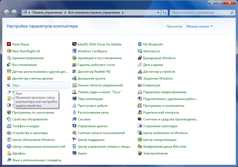Open Архивация и восстановление

[x=100, y=58]
